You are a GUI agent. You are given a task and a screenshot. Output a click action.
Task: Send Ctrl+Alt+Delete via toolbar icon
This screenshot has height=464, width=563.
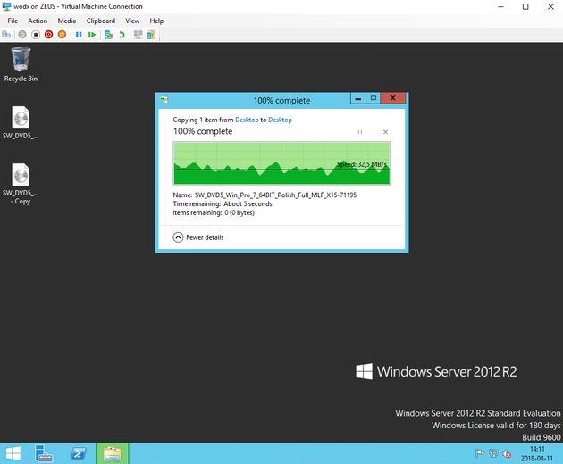6,35
